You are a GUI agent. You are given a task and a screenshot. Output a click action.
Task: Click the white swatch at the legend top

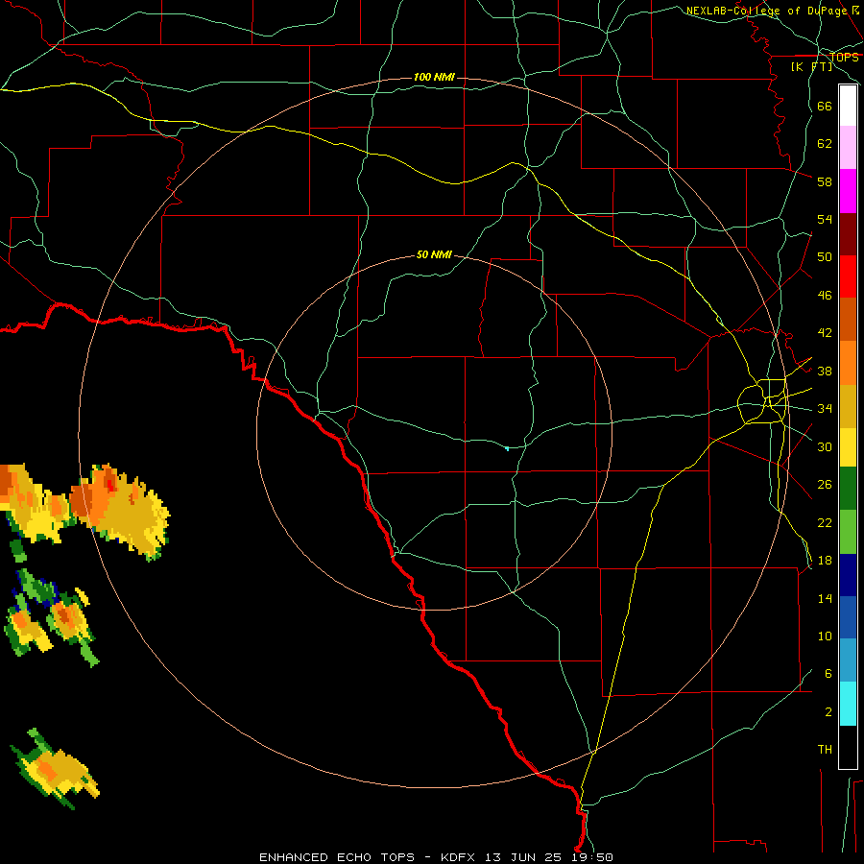tap(848, 106)
